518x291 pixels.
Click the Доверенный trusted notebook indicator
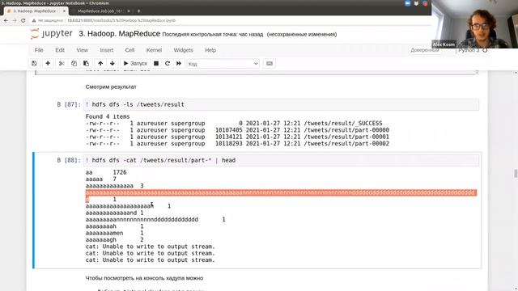424,50
